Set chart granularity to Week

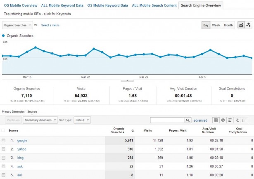point(216,25)
